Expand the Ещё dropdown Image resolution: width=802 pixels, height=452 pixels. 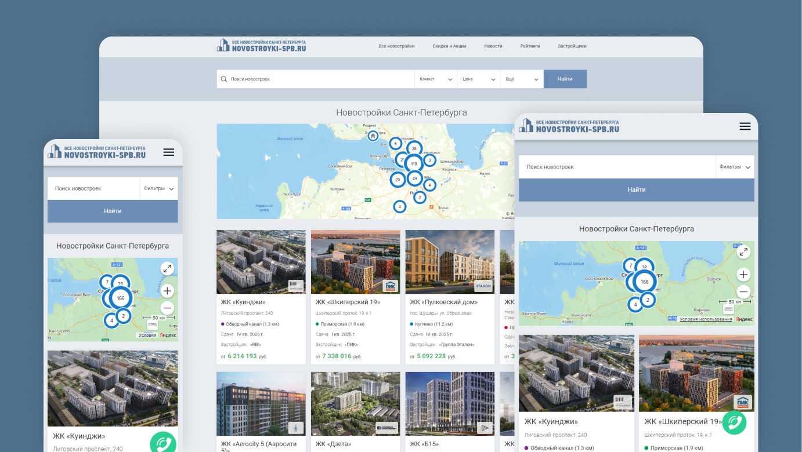click(522, 79)
